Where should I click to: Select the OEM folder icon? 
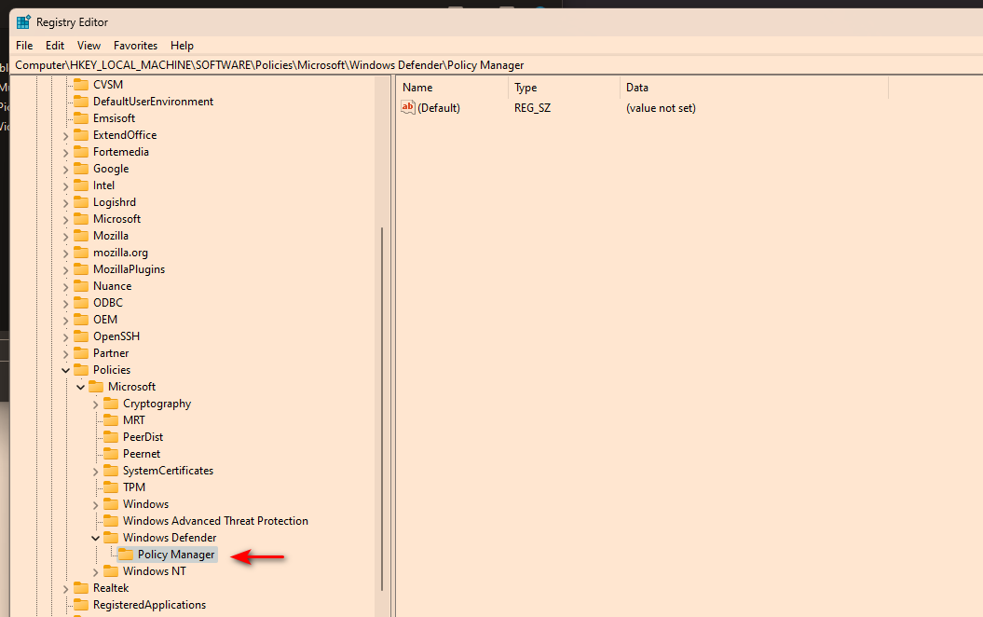click(x=81, y=320)
